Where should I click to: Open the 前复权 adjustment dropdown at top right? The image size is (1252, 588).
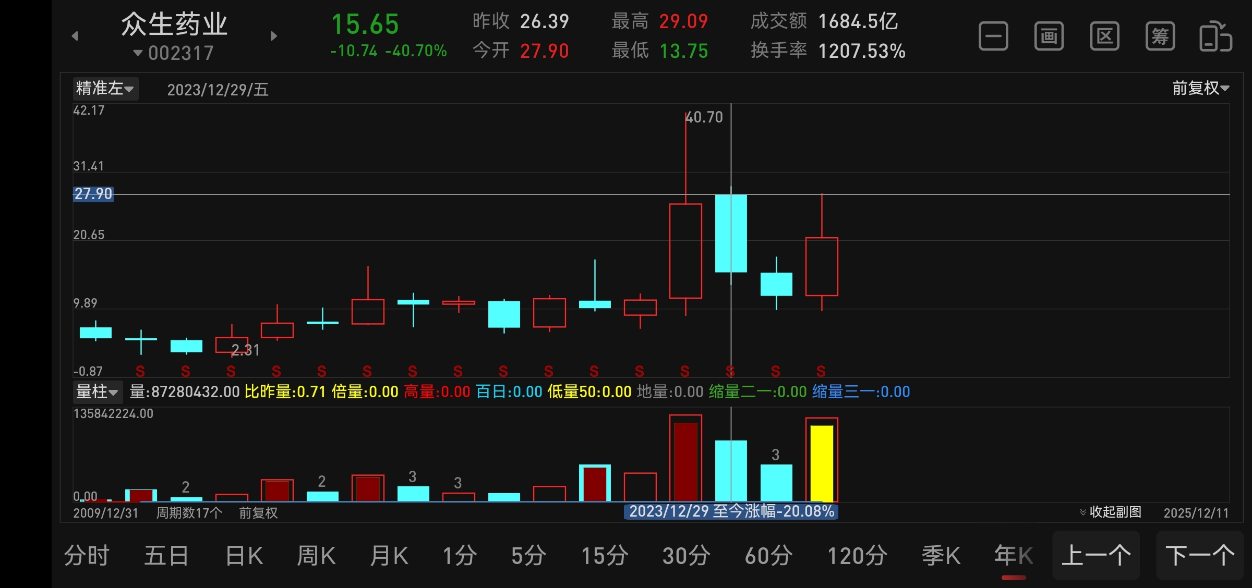[1200, 88]
